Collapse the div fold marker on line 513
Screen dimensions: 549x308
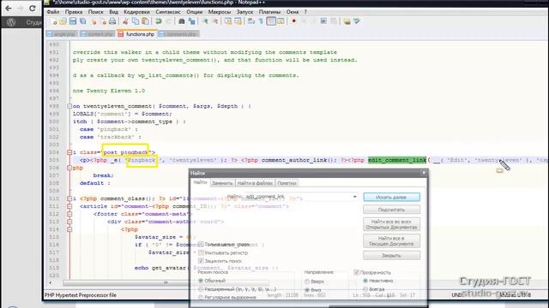pyautogui.click(x=69, y=222)
